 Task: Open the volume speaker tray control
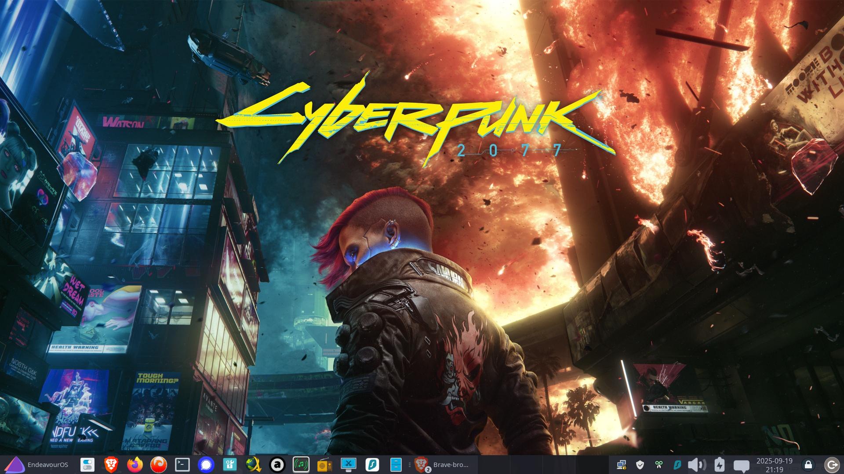(x=696, y=464)
